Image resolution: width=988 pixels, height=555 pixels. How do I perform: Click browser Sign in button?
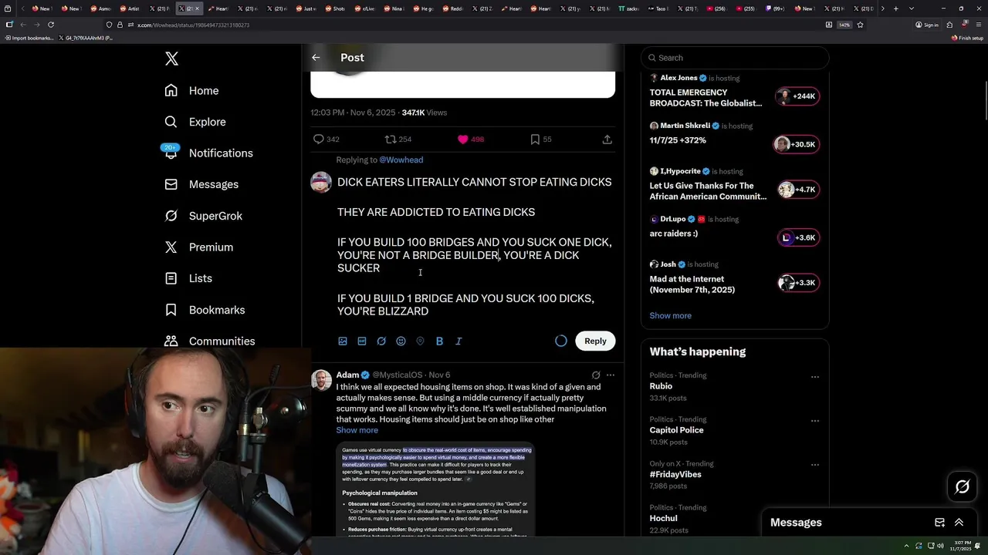(x=927, y=25)
